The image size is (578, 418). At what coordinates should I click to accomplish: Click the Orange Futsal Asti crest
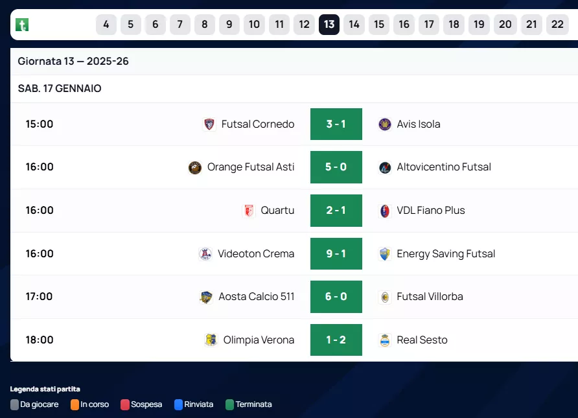point(195,167)
